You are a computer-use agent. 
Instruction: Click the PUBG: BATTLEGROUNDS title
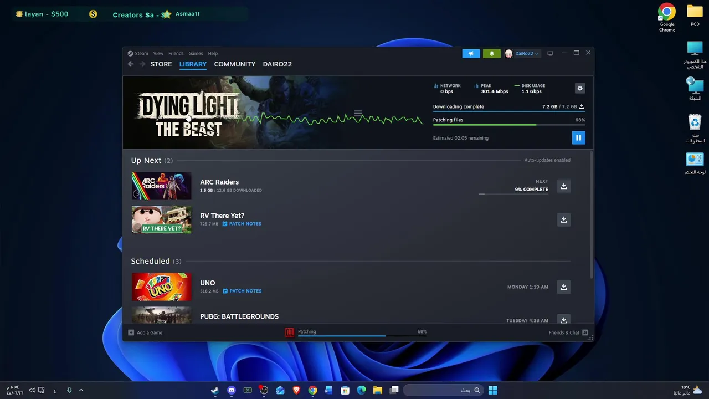[239, 316]
